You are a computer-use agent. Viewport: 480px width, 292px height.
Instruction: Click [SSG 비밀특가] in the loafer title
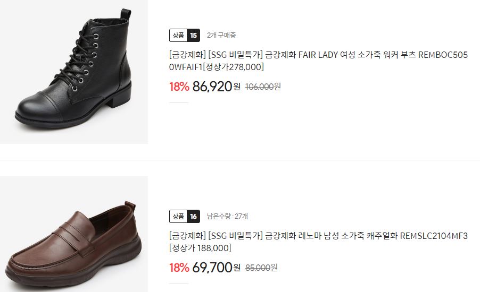coord(236,236)
